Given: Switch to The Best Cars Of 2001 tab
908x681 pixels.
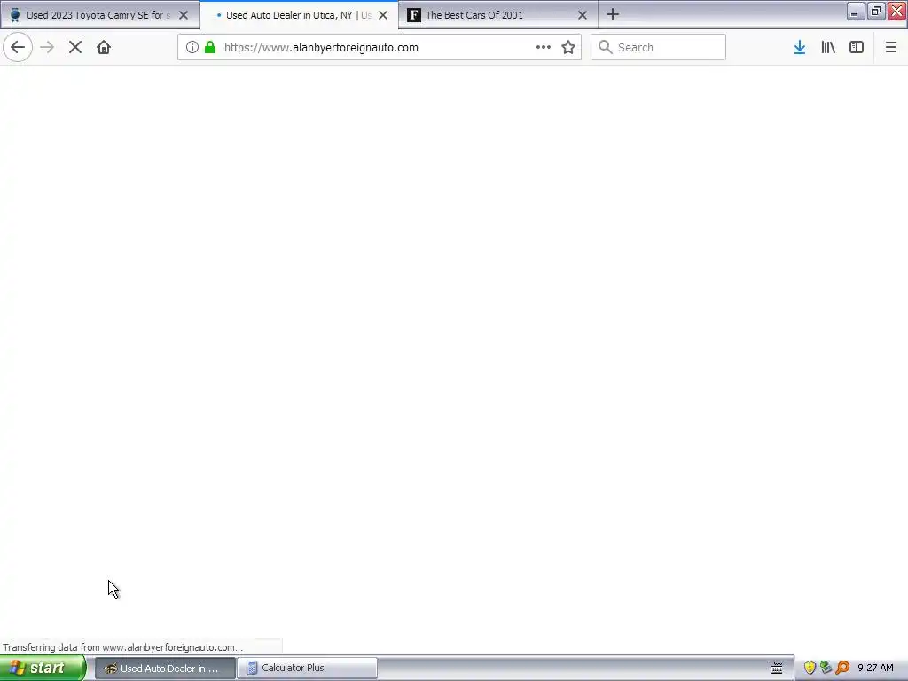Looking at the screenshot, I should [x=498, y=15].
